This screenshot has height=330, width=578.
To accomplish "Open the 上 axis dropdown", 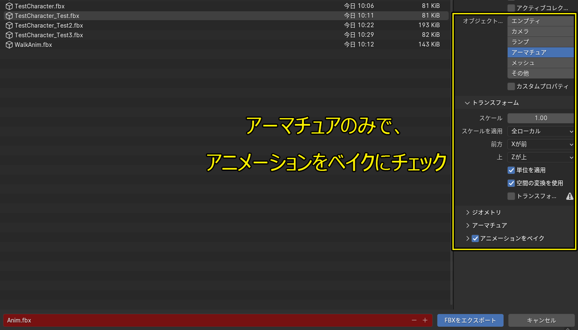I will [541, 157].
